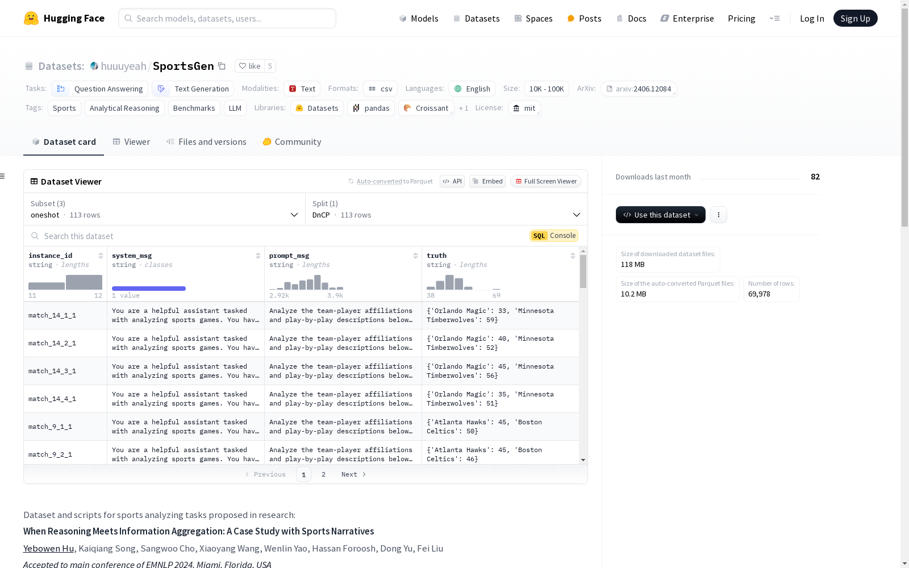
Task: Open the SQL Console
Action: pos(554,236)
